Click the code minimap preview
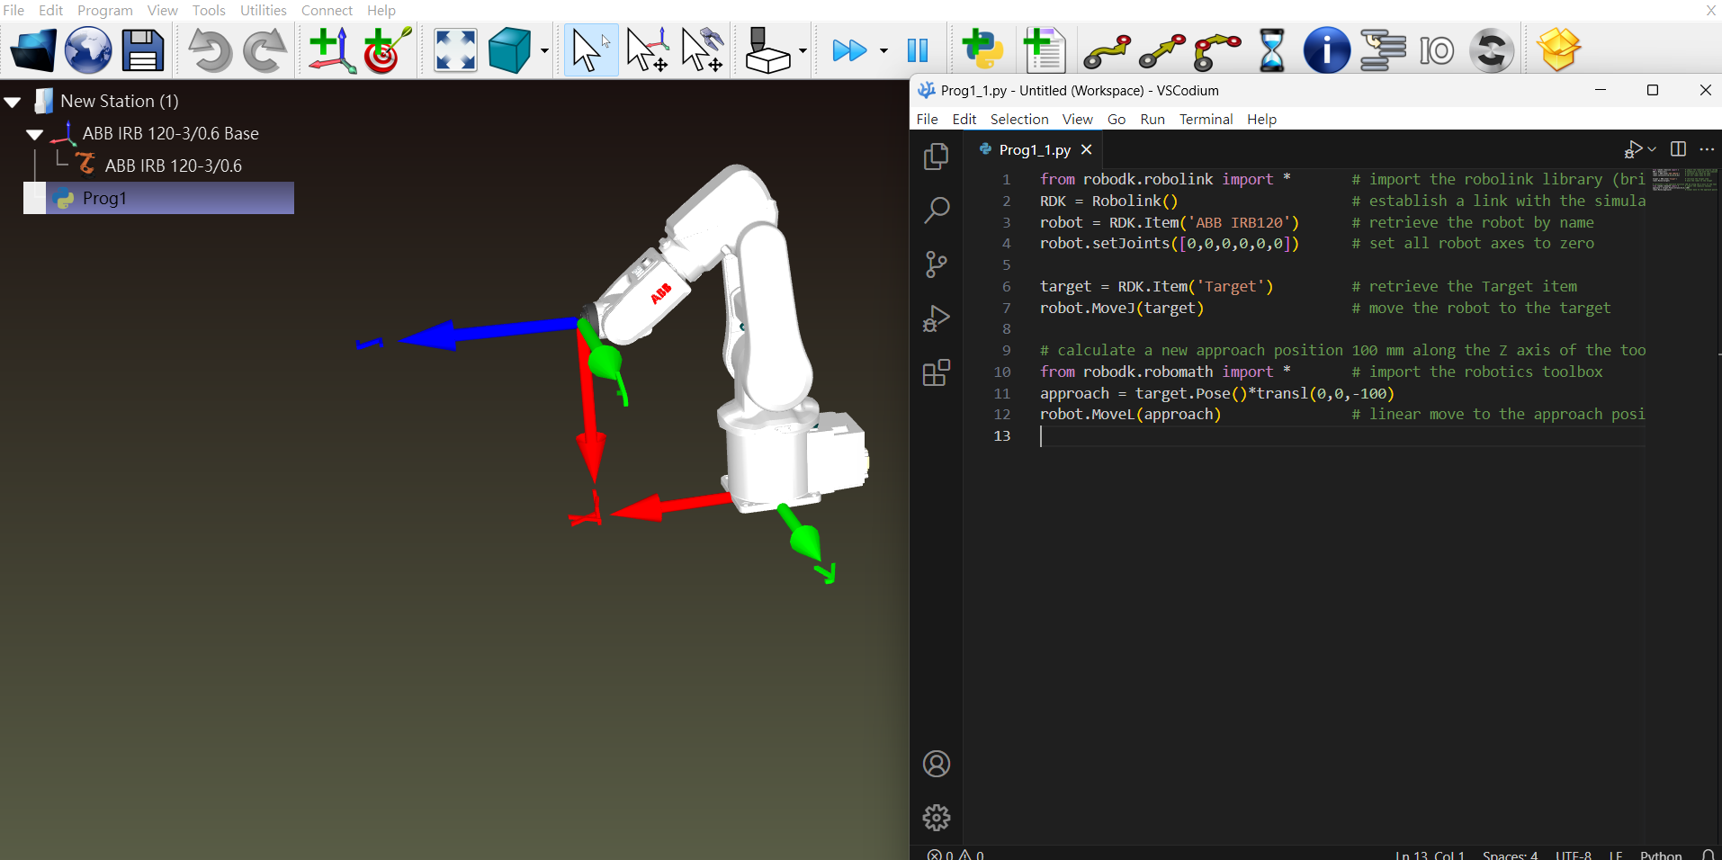The width and height of the screenshot is (1722, 860). pyautogui.click(x=1684, y=180)
